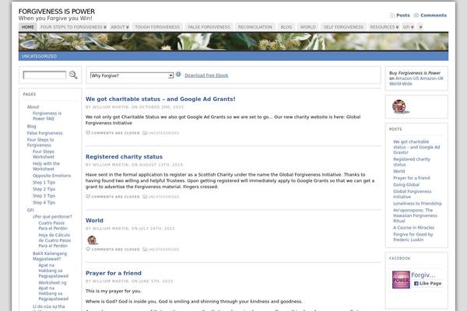Open the False Forgiveness menu item

(x=209, y=27)
